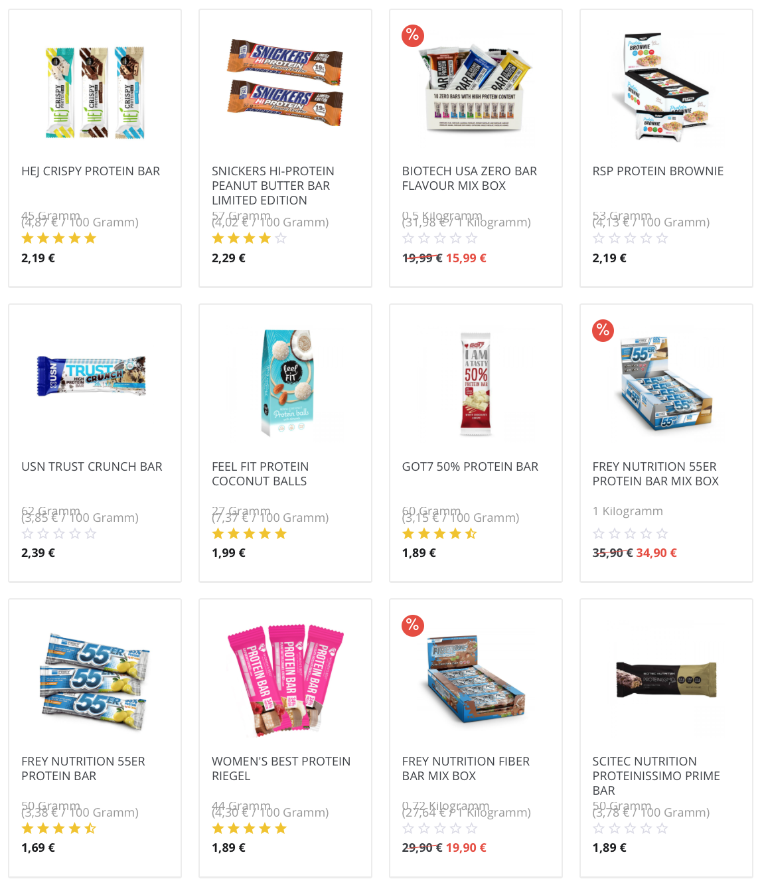Click the sale badge on Frey 55er Mix Box
Image resolution: width=762 pixels, height=887 pixels.
[x=603, y=330]
